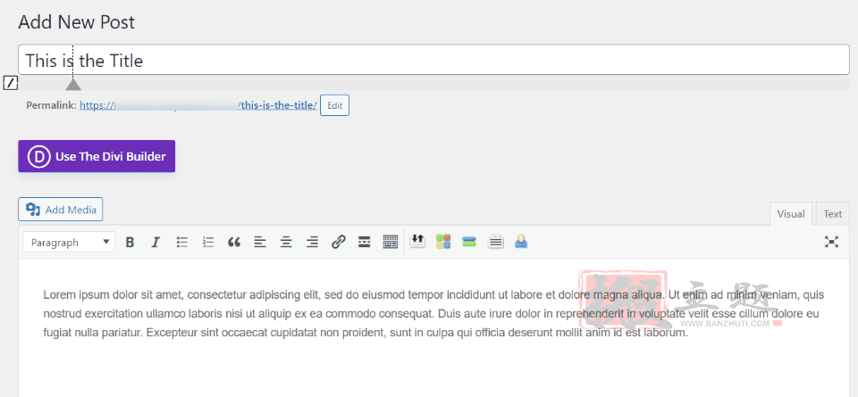Enable distraction-free fullscreen mode
This screenshot has height=397, width=858.
tap(832, 242)
